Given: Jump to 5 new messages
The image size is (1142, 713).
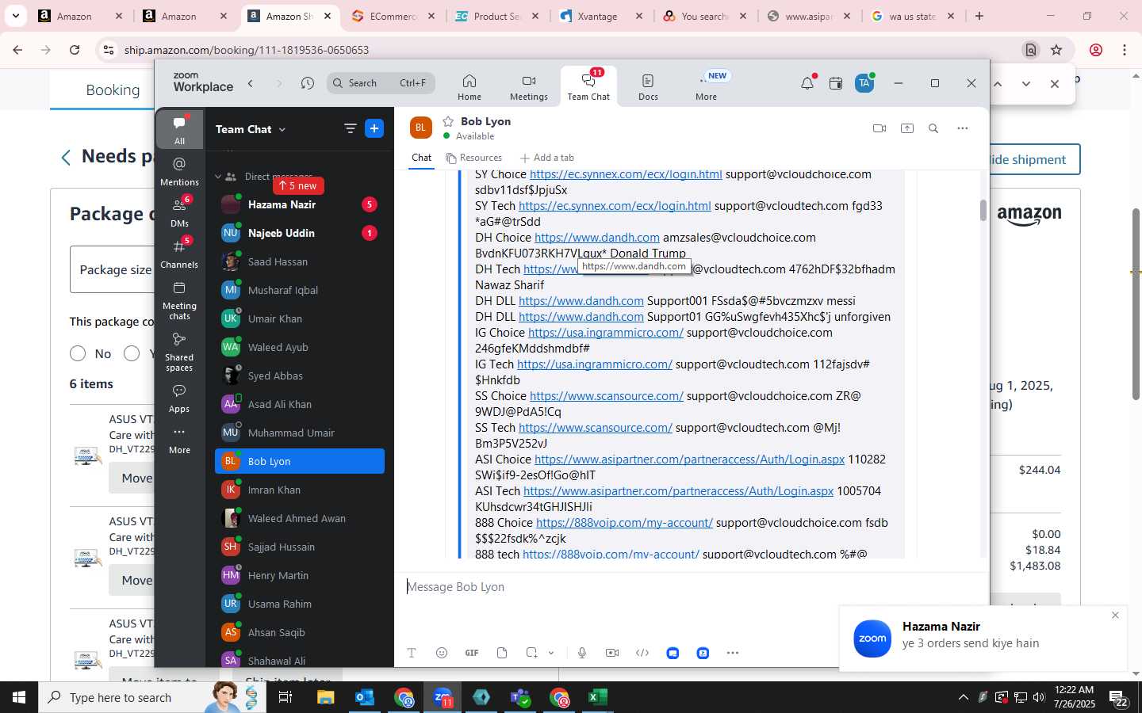Looking at the screenshot, I should 298,185.
